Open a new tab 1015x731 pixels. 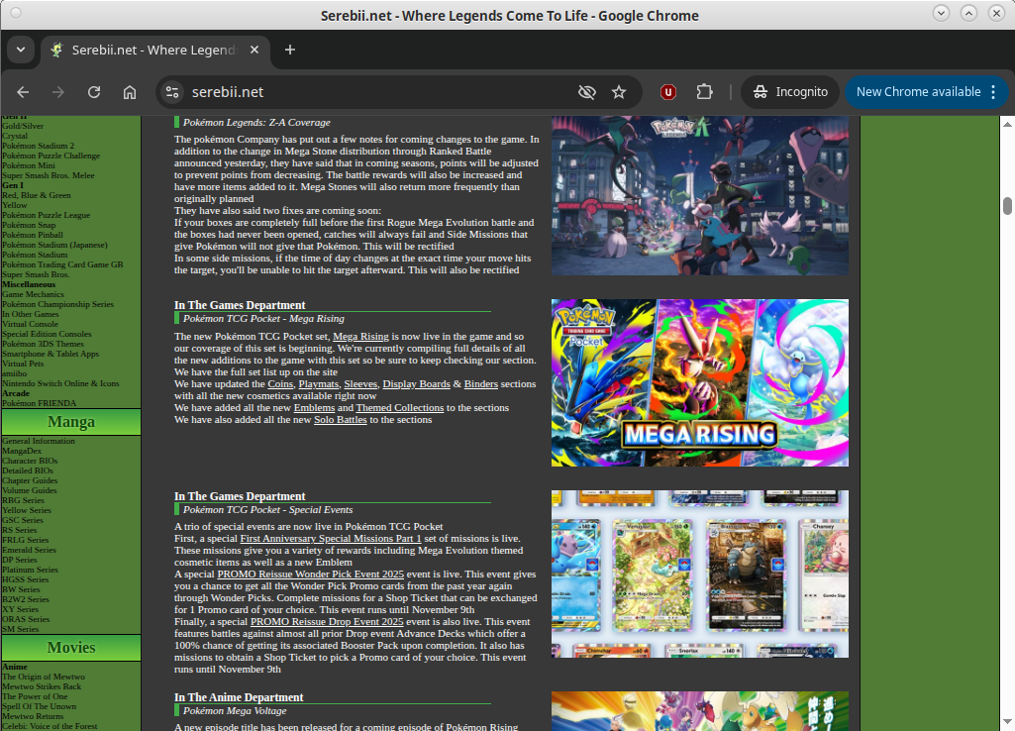tap(290, 50)
